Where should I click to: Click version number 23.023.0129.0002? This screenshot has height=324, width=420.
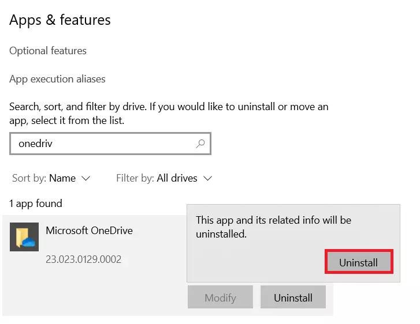[83, 259]
